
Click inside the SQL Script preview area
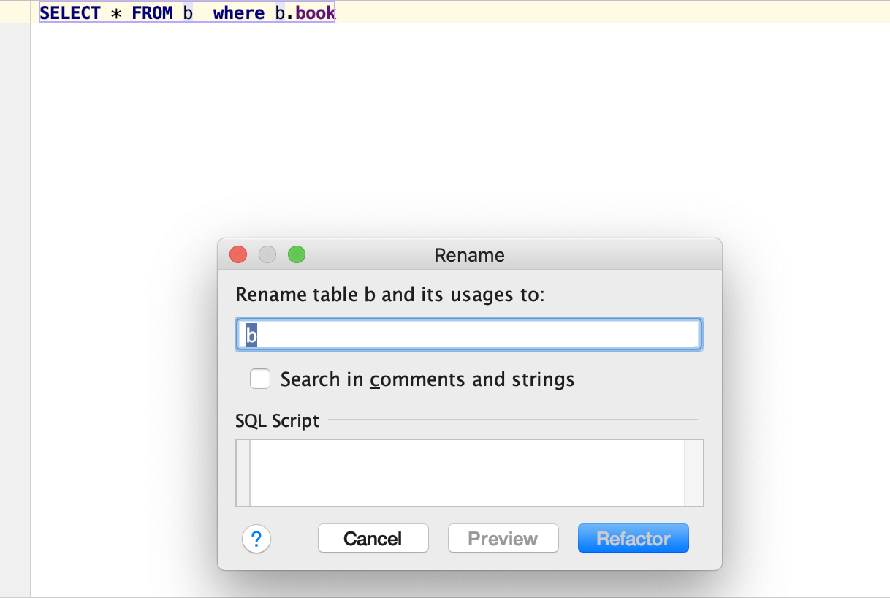click(466, 472)
